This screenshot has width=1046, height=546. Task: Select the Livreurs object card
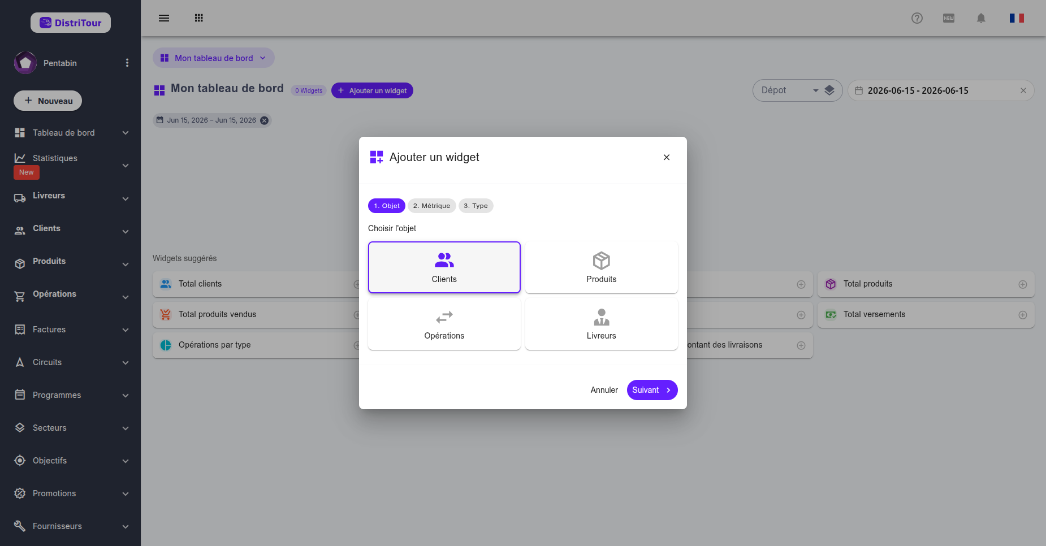(x=602, y=324)
